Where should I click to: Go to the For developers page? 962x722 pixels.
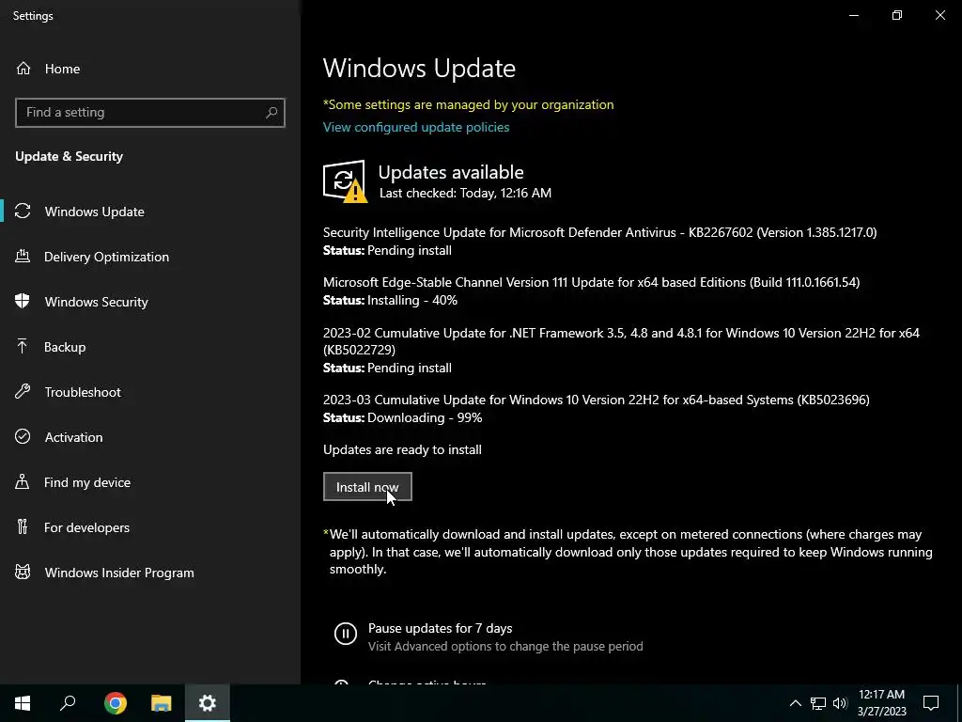150,526
